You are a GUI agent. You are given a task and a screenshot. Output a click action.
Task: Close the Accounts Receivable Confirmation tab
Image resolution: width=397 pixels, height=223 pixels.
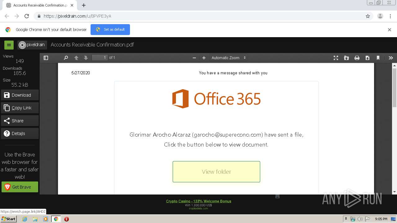(x=72, y=5)
